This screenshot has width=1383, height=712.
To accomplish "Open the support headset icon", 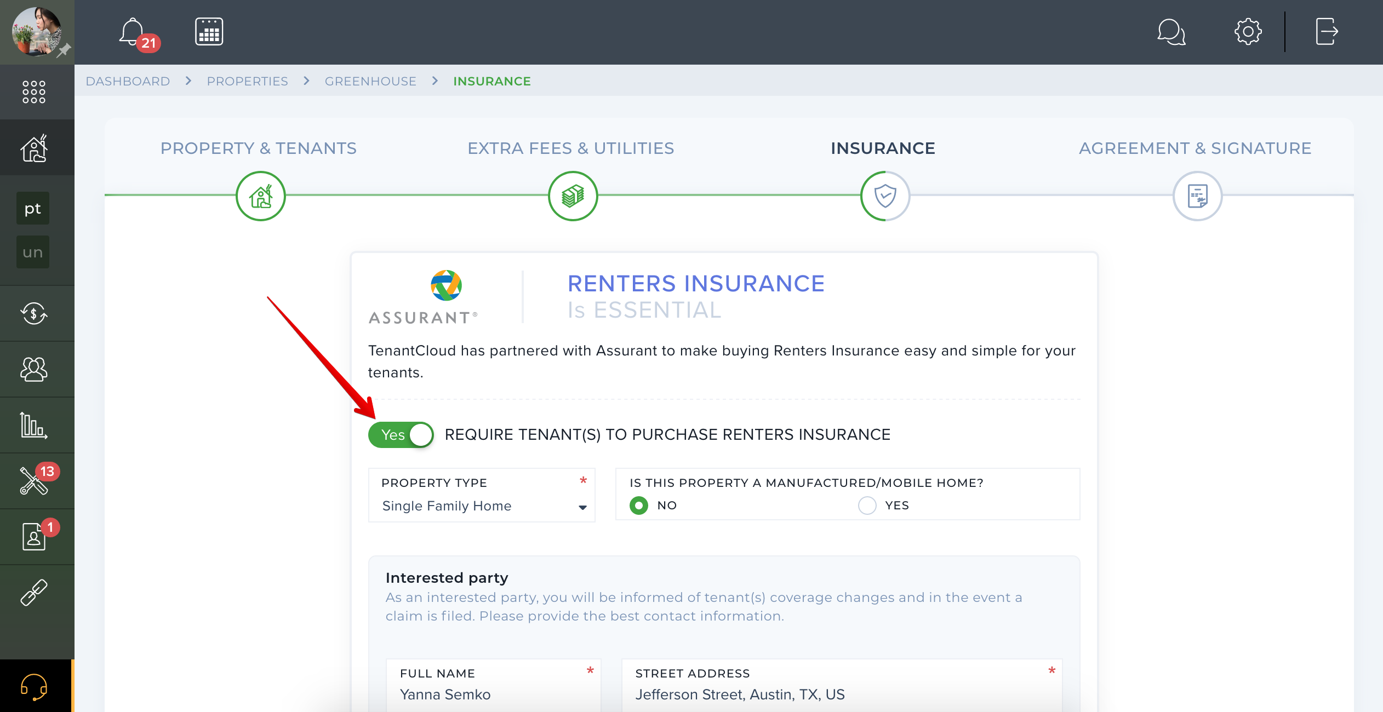I will click(x=34, y=687).
